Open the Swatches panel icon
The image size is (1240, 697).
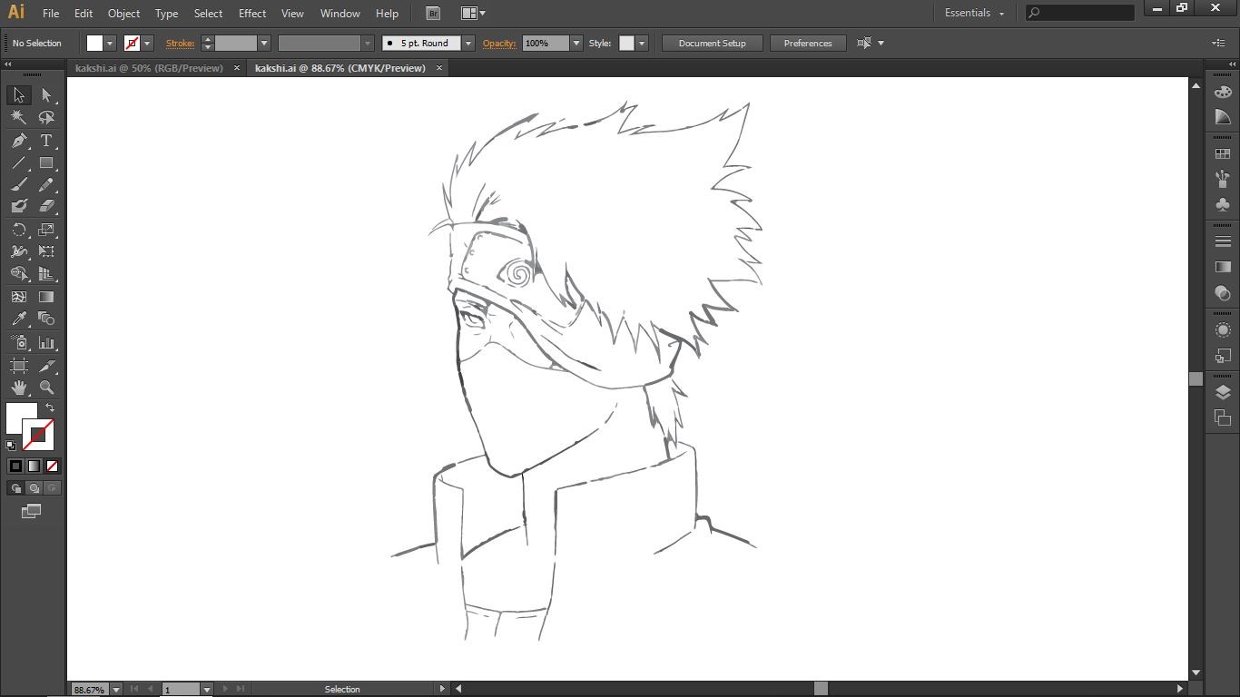(1223, 154)
